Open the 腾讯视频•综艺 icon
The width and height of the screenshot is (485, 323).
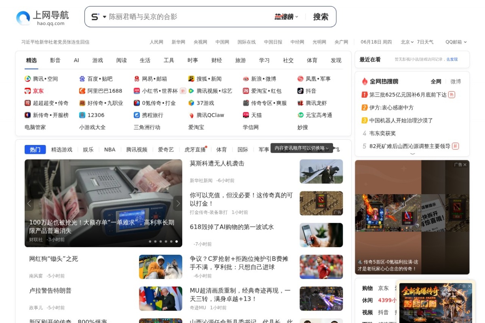(191, 91)
